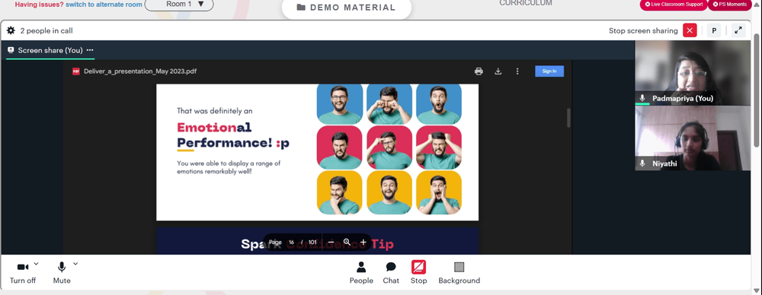Click the blue Sign In button
The height and width of the screenshot is (295, 762).
549,71
